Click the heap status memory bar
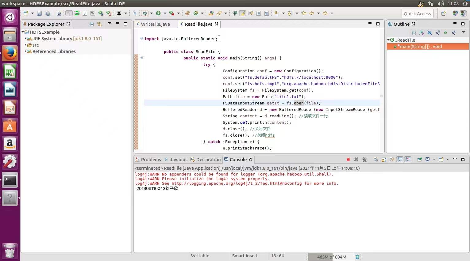The height and width of the screenshot is (261, 470). 331,257
